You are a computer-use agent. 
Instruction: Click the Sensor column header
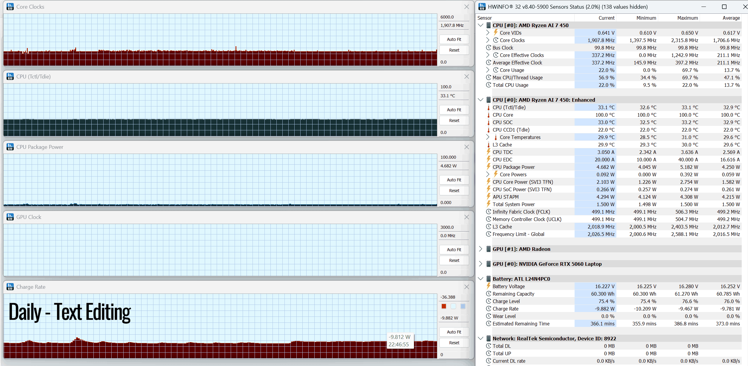[x=484, y=18]
